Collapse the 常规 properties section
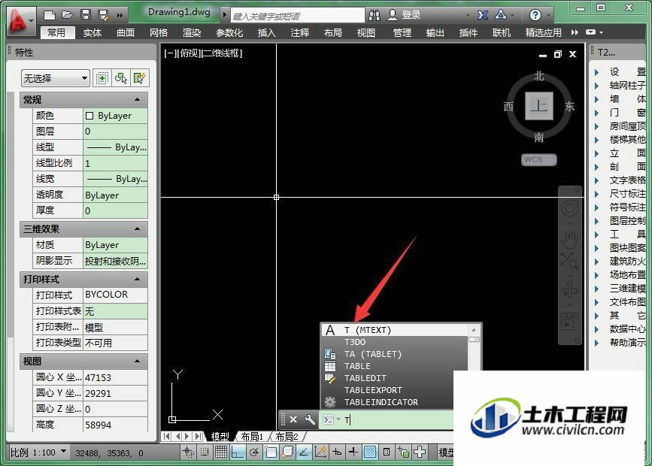This screenshot has width=652, height=466. pos(137,100)
